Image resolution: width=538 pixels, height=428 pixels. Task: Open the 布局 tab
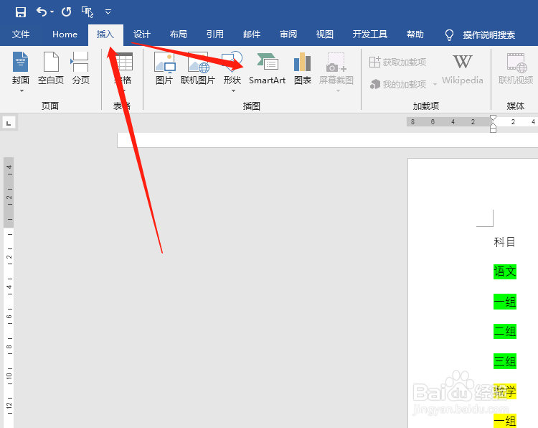click(x=179, y=34)
